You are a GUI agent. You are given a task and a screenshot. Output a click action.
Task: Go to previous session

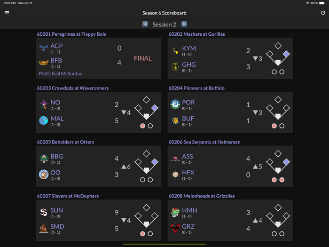pyautogui.click(x=145, y=24)
